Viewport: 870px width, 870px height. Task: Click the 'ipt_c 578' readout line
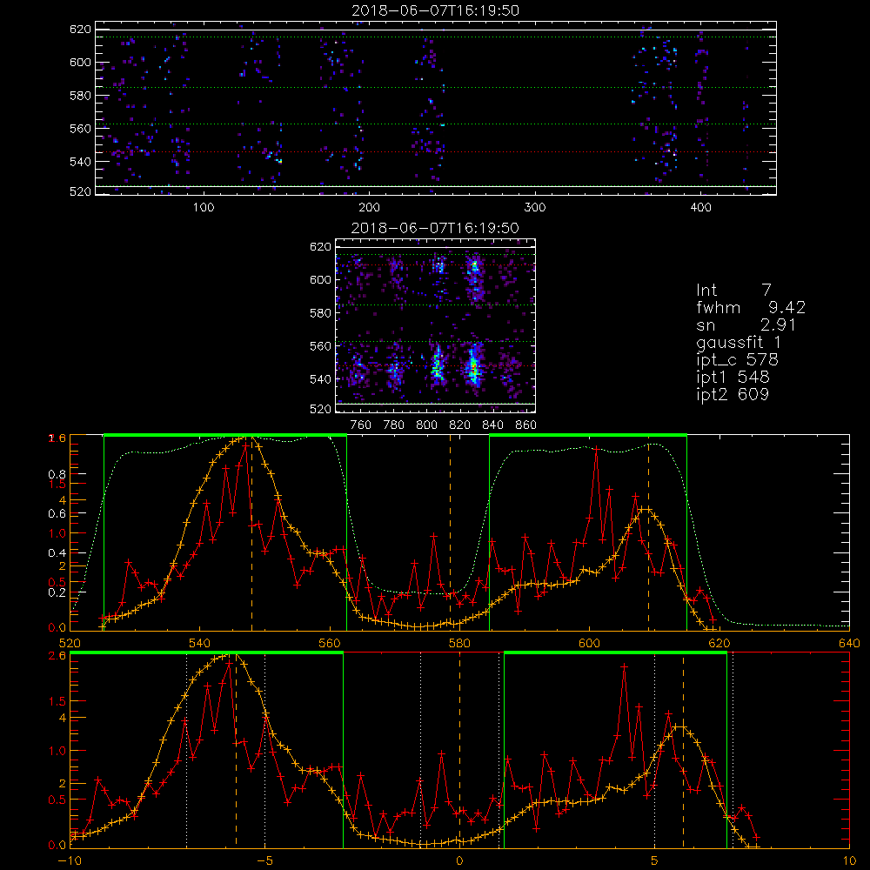click(x=738, y=360)
